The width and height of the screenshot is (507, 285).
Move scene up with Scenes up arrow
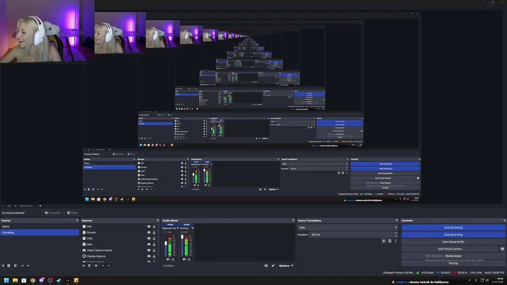pos(22,266)
